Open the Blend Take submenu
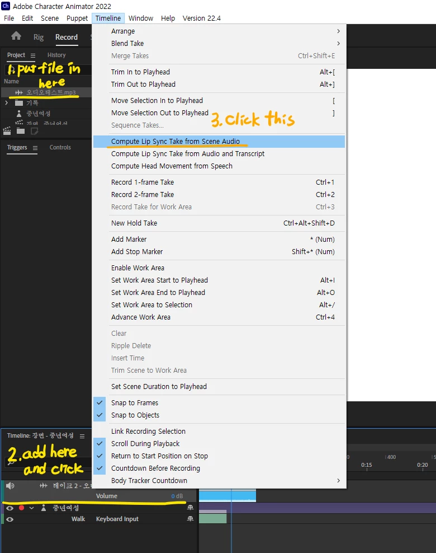The width and height of the screenshot is (436, 553). [219, 44]
